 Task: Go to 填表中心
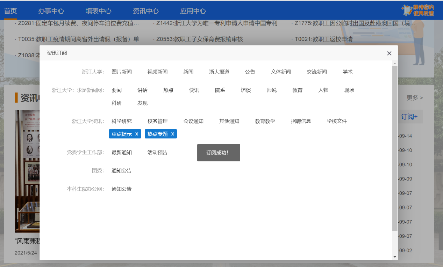pyautogui.click(x=99, y=11)
